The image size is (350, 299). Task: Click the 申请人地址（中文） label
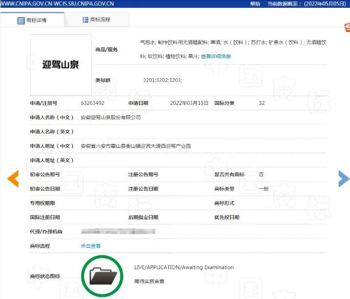click(x=52, y=146)
